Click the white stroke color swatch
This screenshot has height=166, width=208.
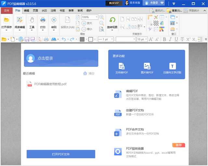(x=91, y=39)
